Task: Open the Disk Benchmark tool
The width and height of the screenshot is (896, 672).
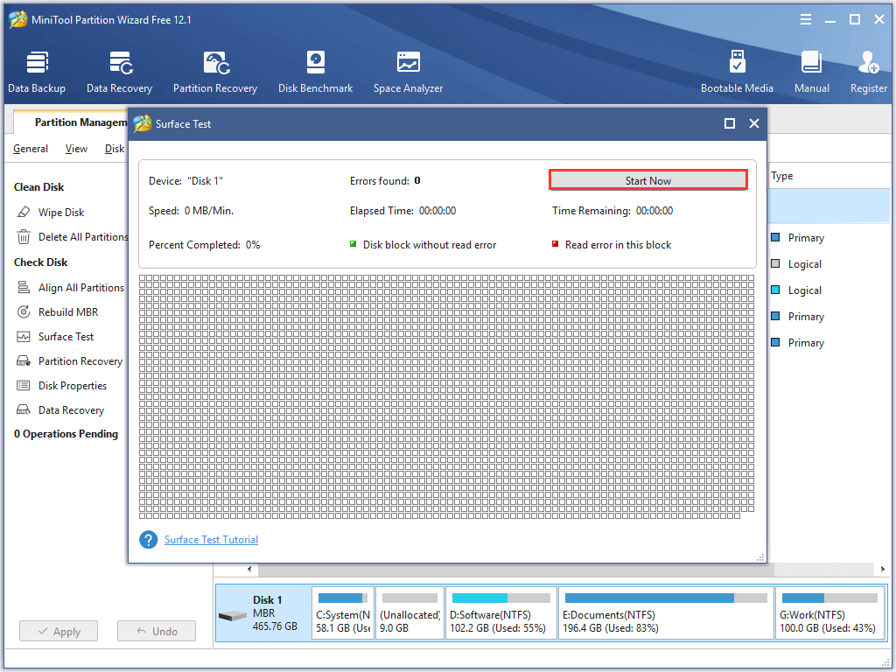Action: 315,72
